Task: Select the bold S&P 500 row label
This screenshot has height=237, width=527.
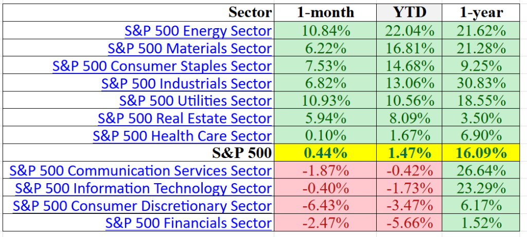Action: point(241,153)
